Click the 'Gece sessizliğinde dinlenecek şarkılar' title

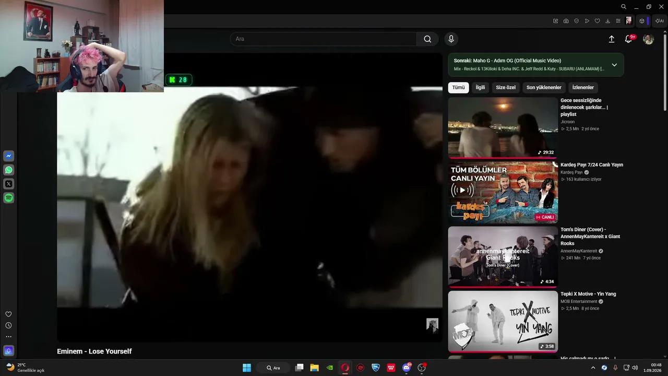584,107
